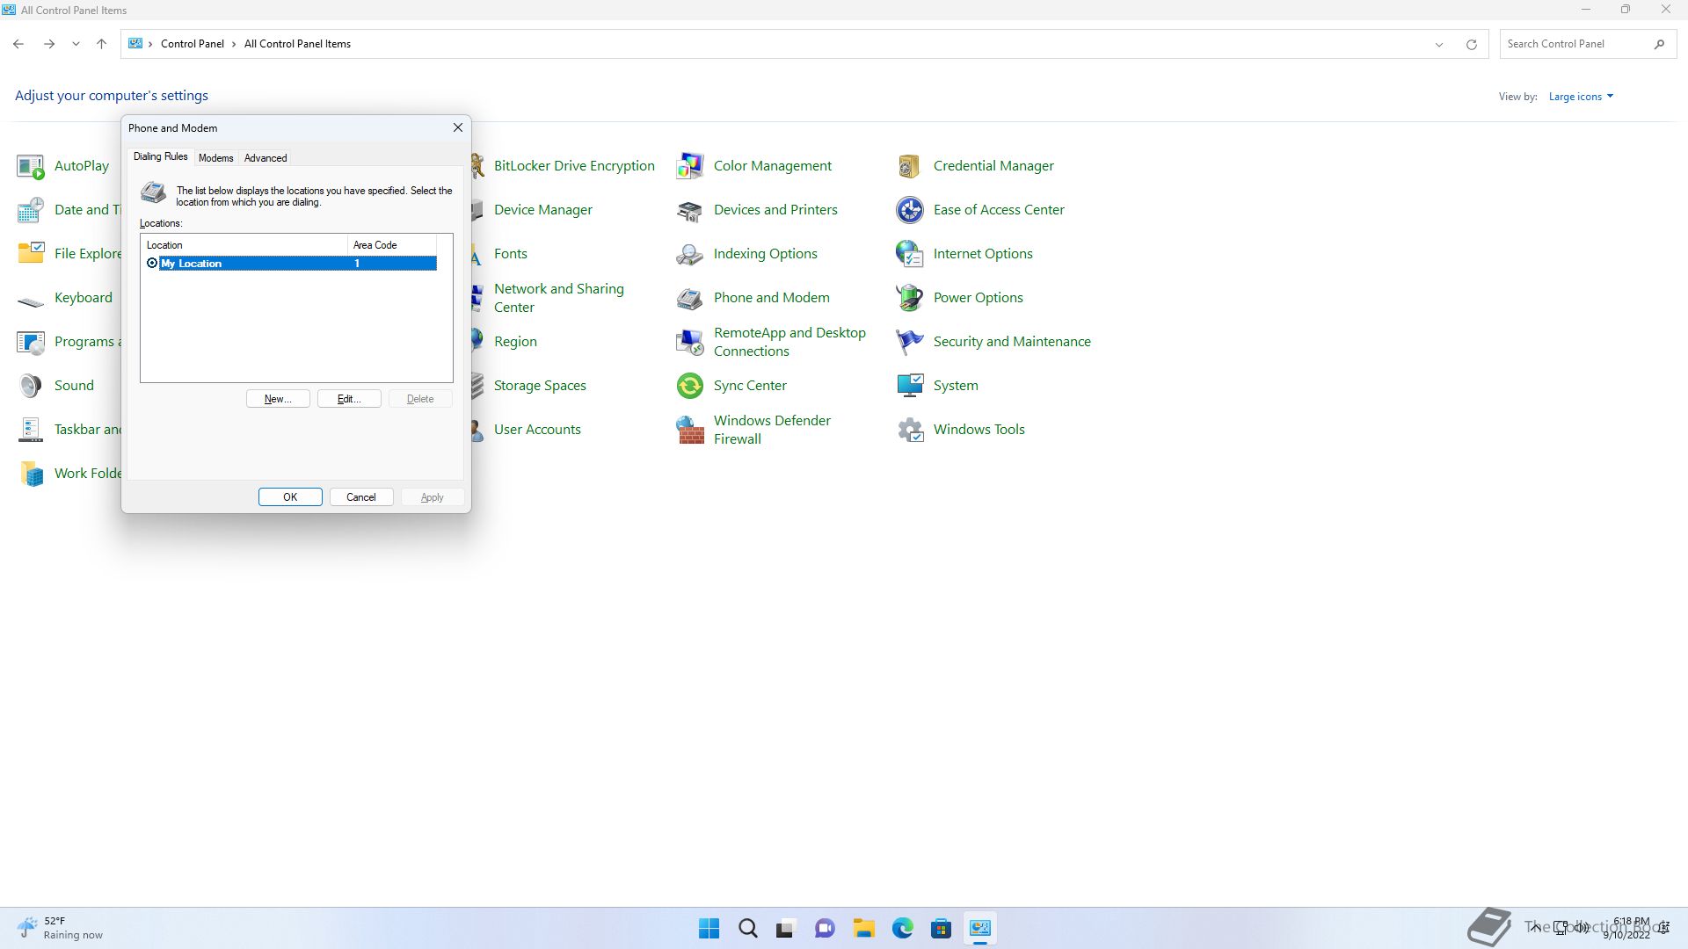Click the New... button
1688x949 pixels.
tap(278, 399)
